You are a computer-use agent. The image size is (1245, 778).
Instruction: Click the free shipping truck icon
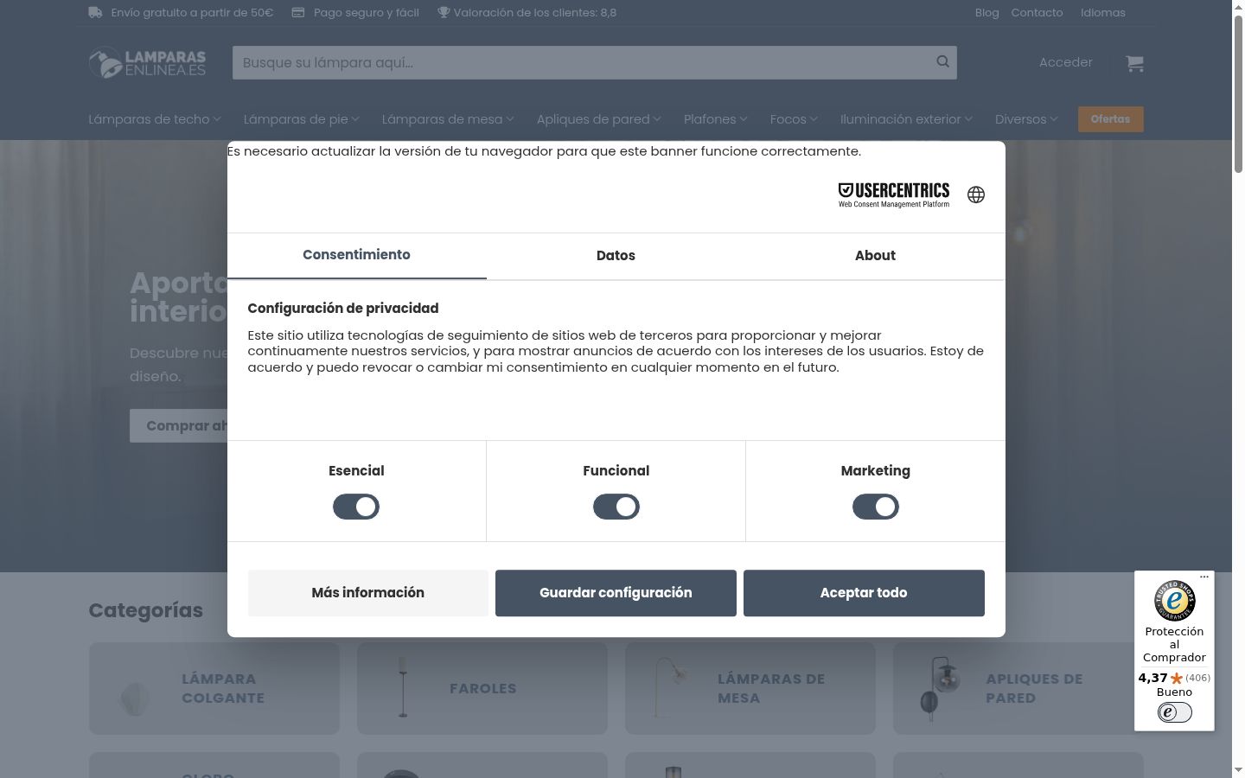pyautogui.click(x=95, y=13)
